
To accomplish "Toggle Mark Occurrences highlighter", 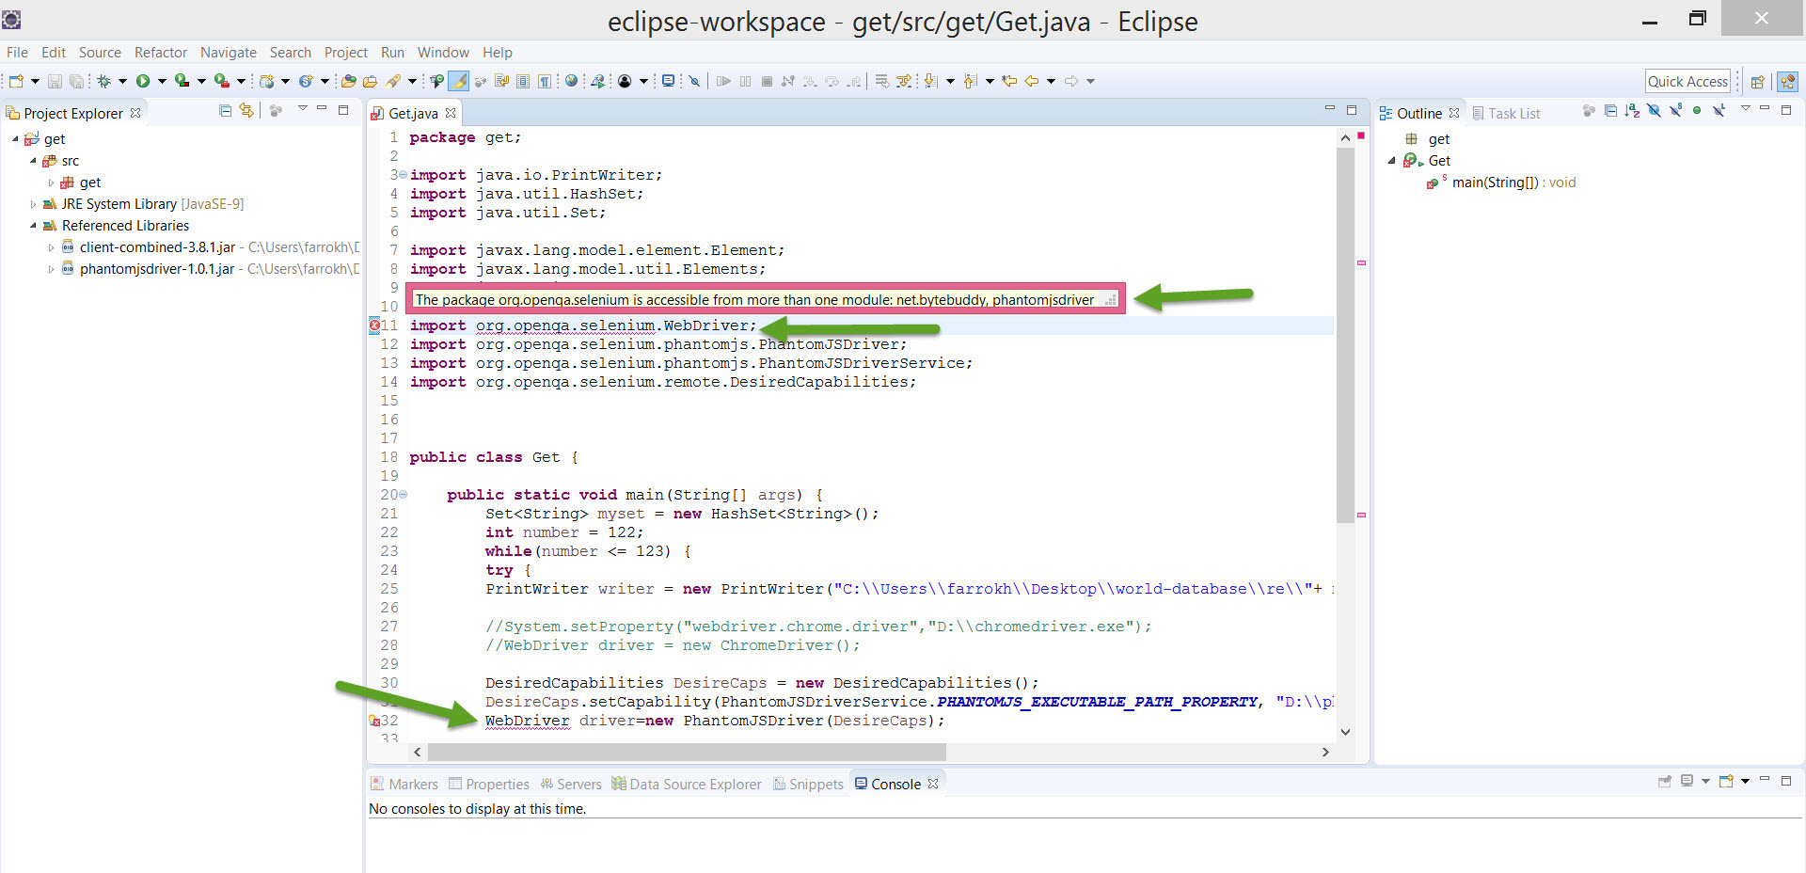I will pyautogui.click(x=458, y=81).
